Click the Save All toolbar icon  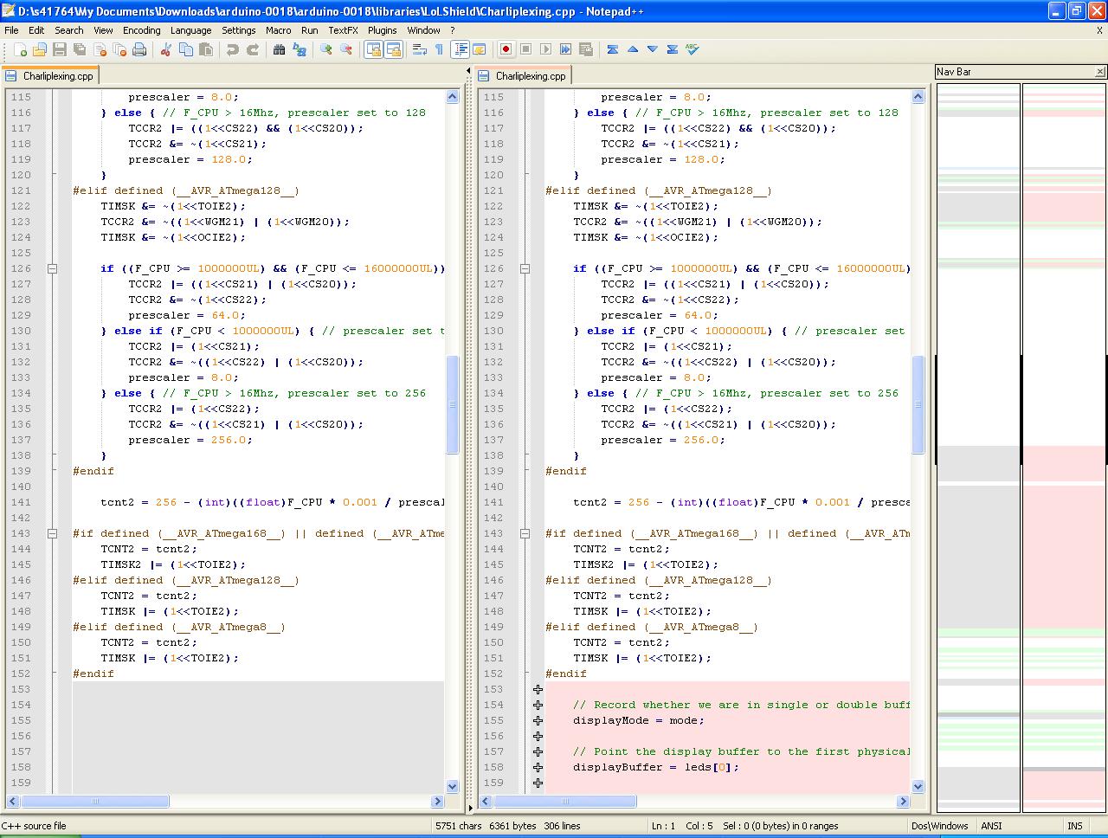coord(78,49)
